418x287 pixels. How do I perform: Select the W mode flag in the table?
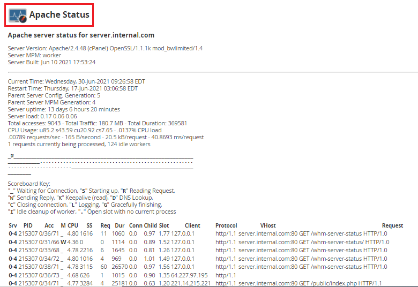click(x=63, y=242)
